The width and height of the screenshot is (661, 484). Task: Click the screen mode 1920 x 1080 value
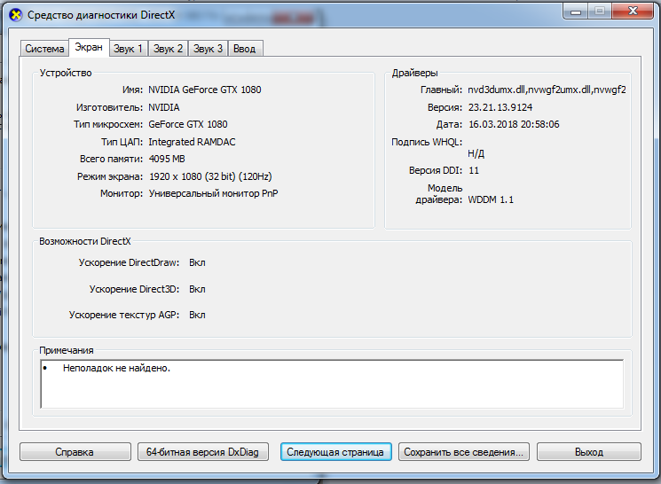click(x=210, y=176)
